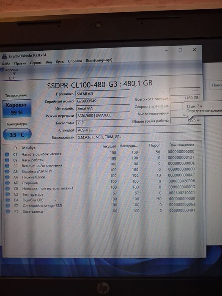The image size is (222, 296).
Task: Click the Хорошо 99 % health status button
Action: [x=17, y=109]
